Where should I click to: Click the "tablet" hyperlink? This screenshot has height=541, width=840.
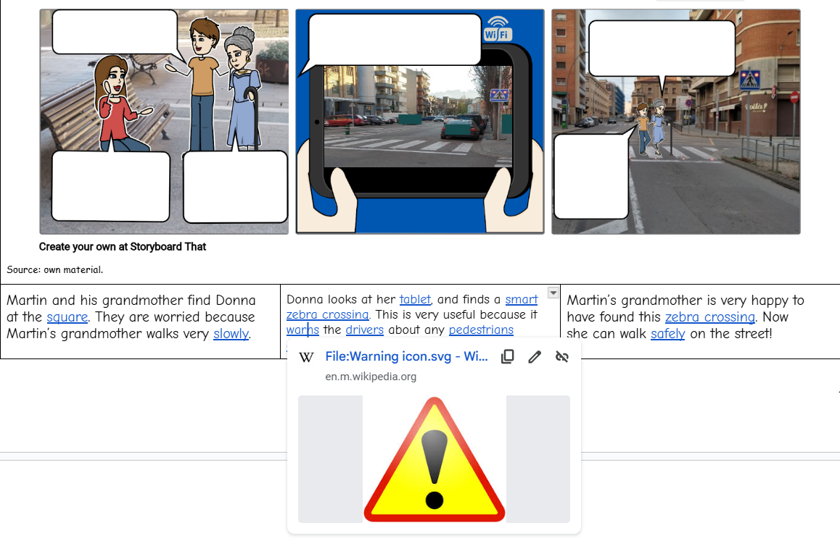point(415,299)
